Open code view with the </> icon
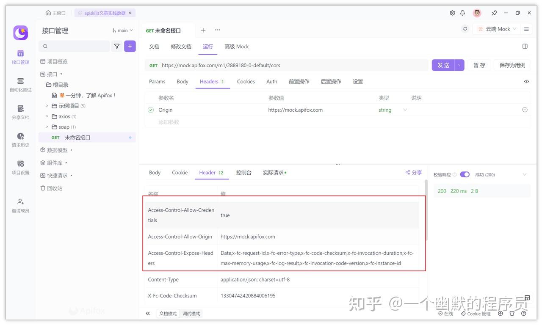 click(526, 81)
